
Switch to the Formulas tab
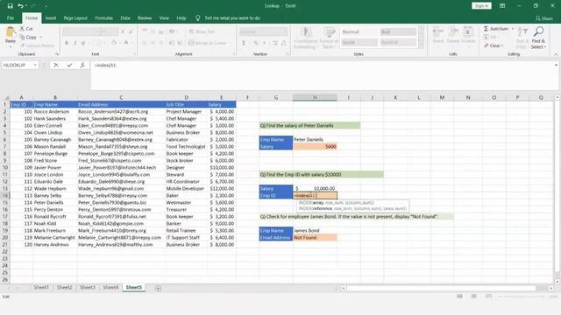coord(103,17)
